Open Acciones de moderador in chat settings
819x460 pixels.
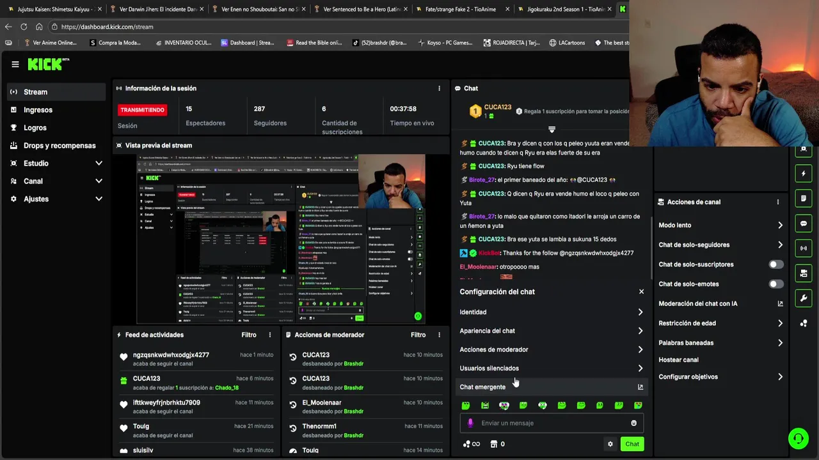pyautogui.click(x=552, y=349)
